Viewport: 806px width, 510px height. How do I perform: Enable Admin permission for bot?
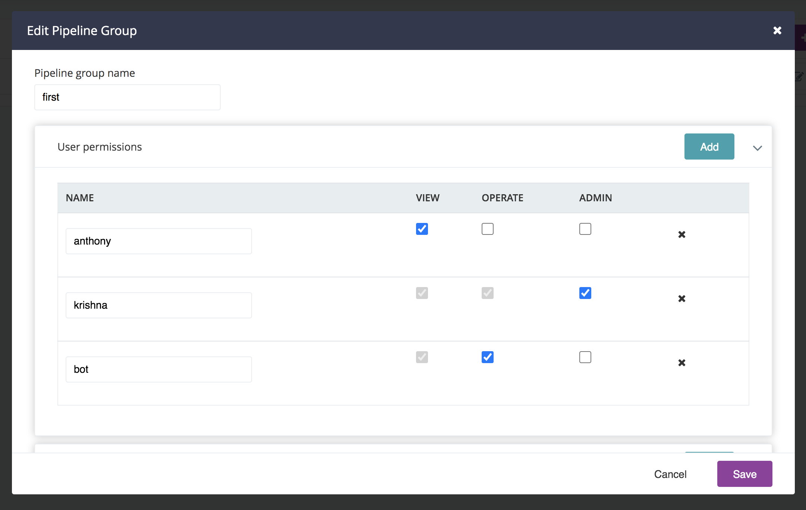point(585,357)
